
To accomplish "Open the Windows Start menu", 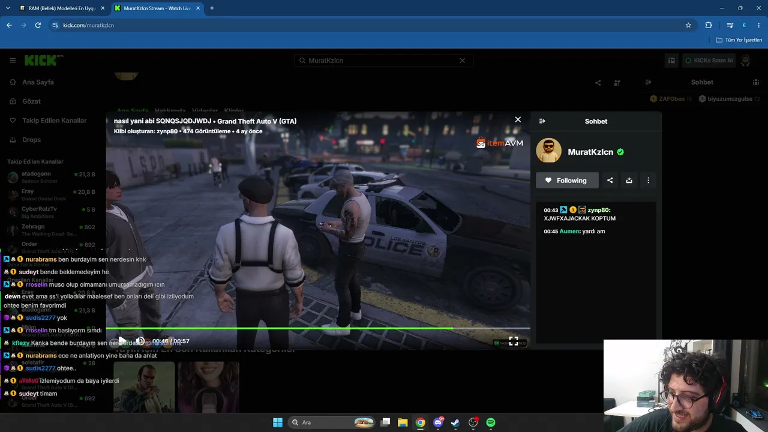I will (x=278, y=422).
